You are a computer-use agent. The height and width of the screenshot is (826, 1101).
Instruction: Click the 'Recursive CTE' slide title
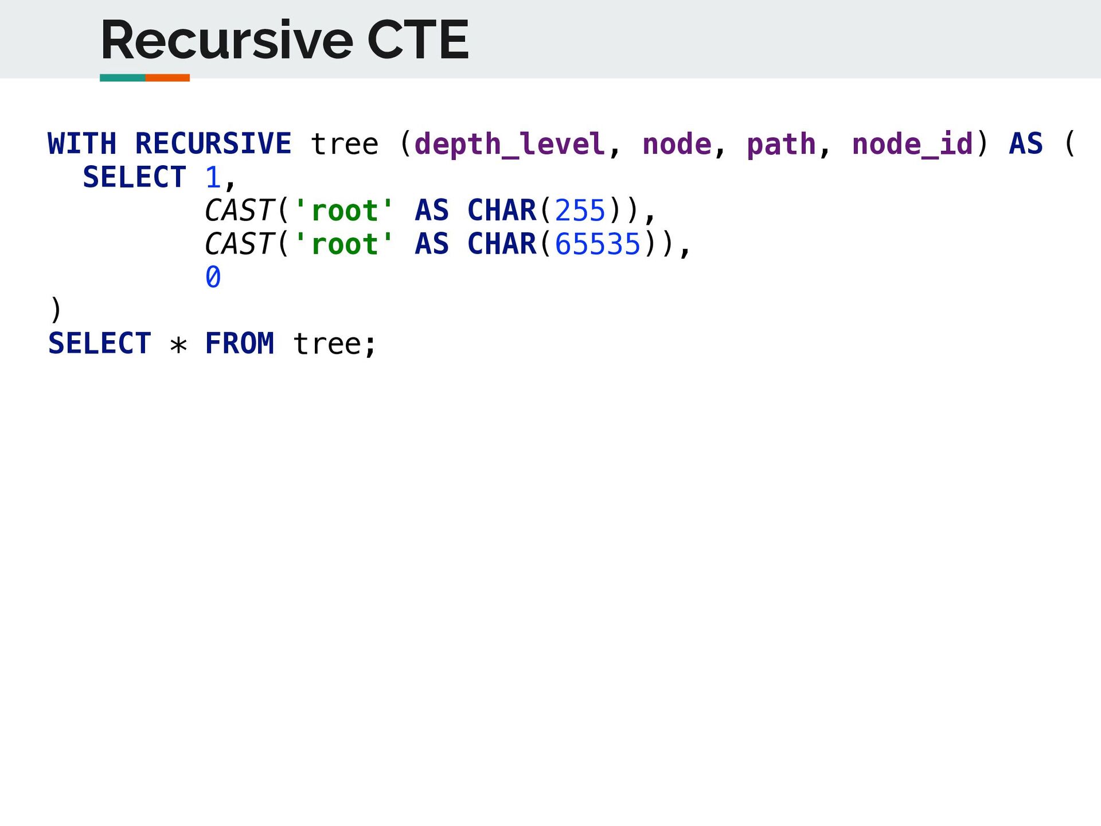click(x=284, y=40)
